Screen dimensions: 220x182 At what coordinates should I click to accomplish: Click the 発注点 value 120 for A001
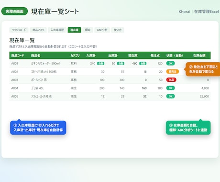coord(160,63)
